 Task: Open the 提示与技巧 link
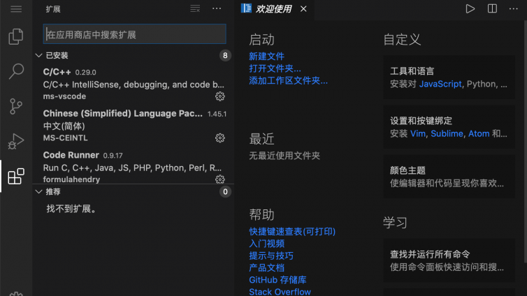[x=271, y=256]
